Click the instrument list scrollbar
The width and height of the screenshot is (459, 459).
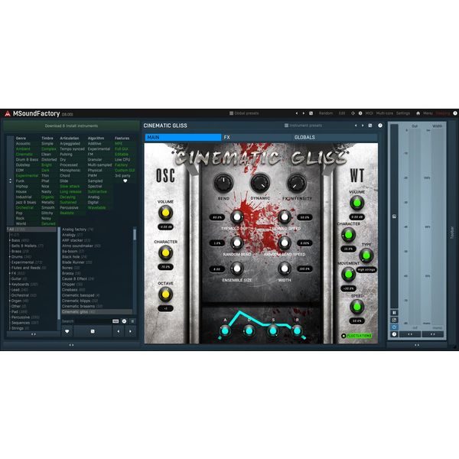pos(135,235)
